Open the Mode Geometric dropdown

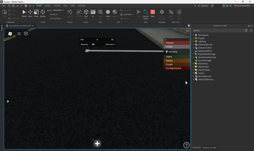point(58,10)
